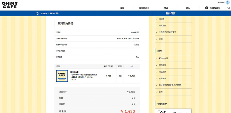The height and width of the screenshot is (113, 231).
Task: Click 註冊信息的確認/變更 sidebar link
Action: [167, 32]
